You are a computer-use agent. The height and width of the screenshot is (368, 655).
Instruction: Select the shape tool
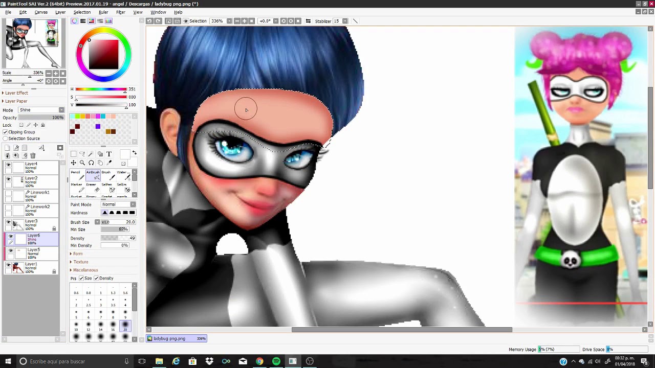(x=100, y=154)
